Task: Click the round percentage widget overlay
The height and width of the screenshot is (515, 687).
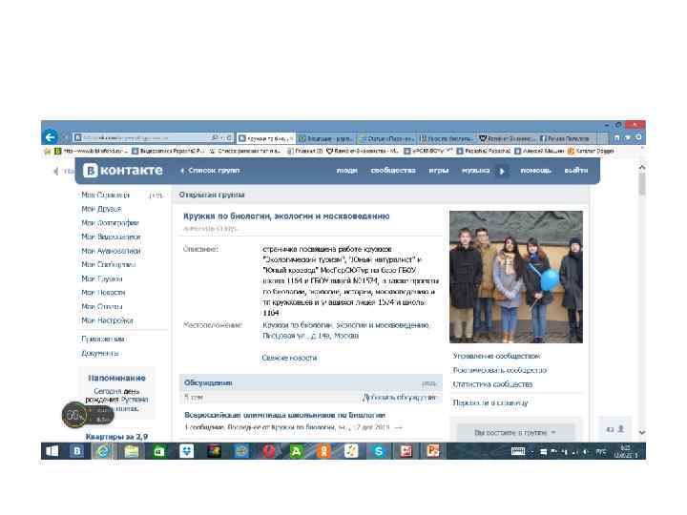Action: pyautogui.click(x=74, y=415)
